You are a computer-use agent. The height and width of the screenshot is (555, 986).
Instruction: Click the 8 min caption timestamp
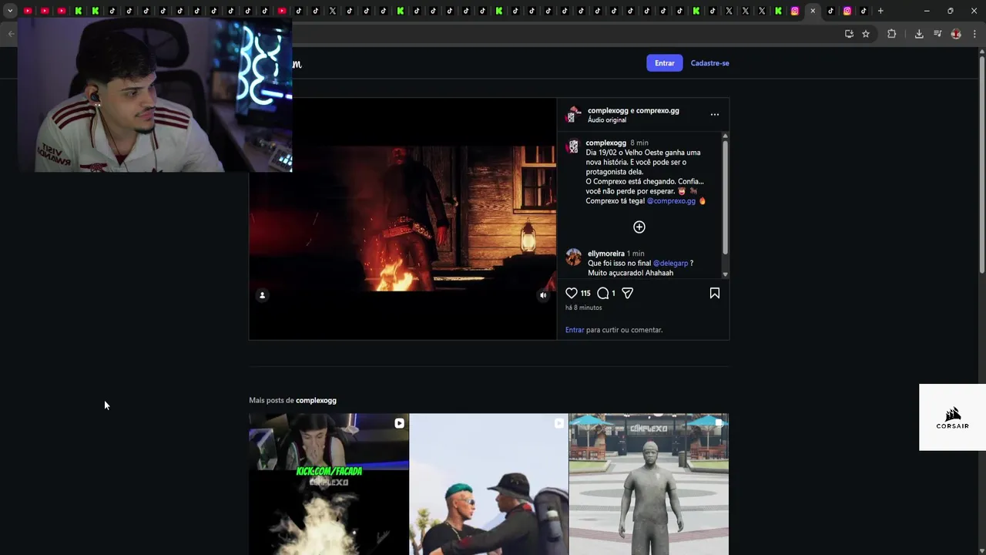tap(639, 143)
